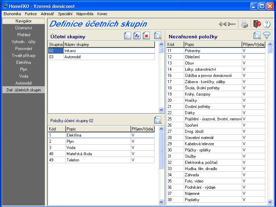Delete the selected account group

(146, 36)
